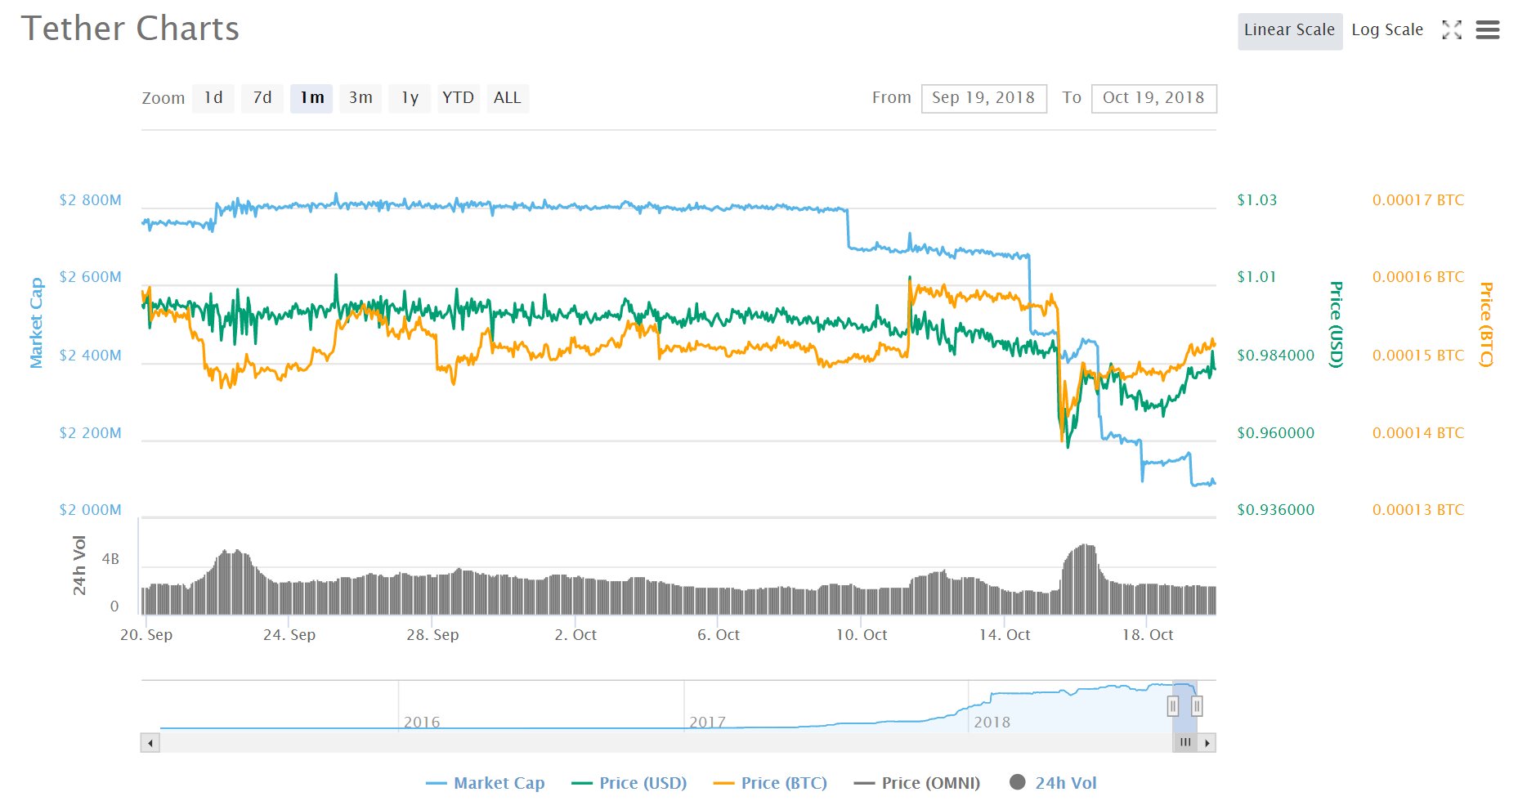The width and height of the screenshot is (1527, 801).
Task: Click the $0.960000 price axis label
Action: (x=1276, y=433)
